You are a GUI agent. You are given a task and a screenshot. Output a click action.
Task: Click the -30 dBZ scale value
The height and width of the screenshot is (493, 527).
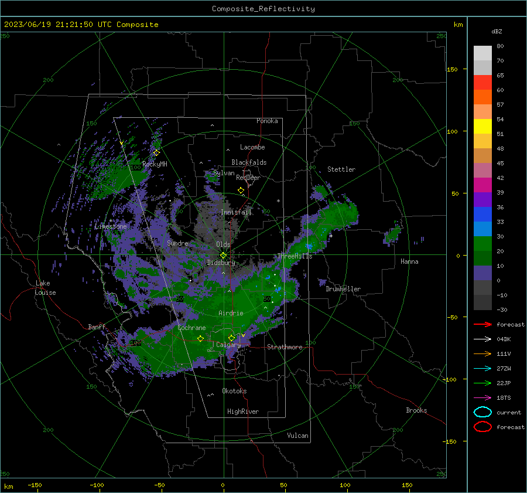(x=502, y=310)
